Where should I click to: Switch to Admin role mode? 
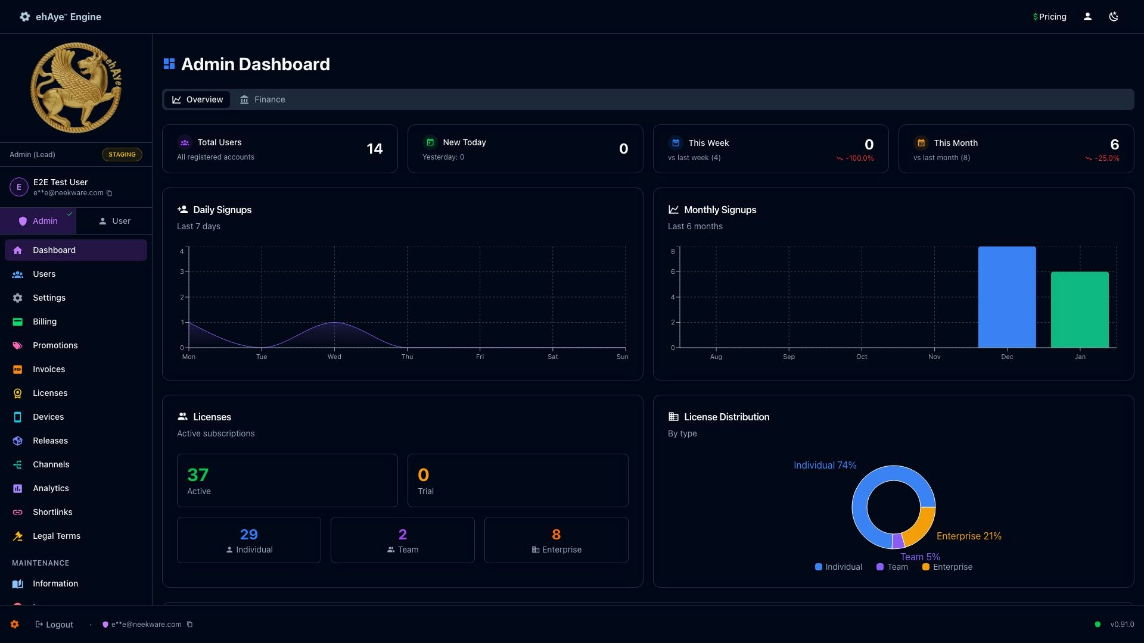[x=38, y=221]
